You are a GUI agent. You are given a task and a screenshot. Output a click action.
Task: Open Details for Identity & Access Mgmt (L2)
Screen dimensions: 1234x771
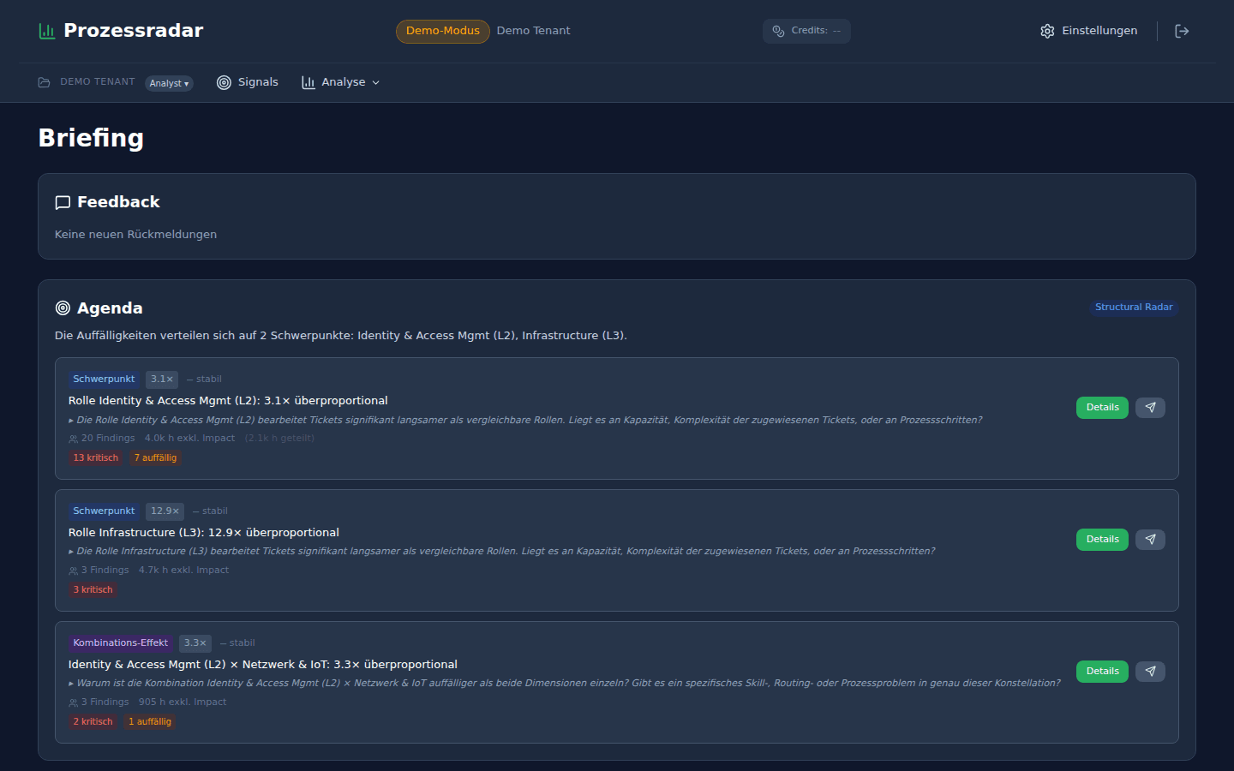coord(1102,408)
